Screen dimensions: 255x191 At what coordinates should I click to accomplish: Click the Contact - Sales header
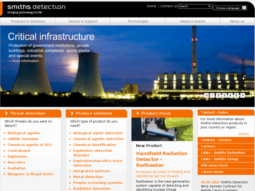pos(226,112)
